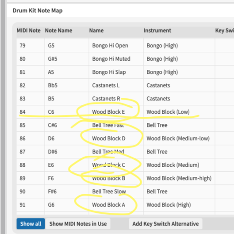Select the Wood Block C name cell
The height and width of the screenshot is (234, 234).
[x=116, y=165]
